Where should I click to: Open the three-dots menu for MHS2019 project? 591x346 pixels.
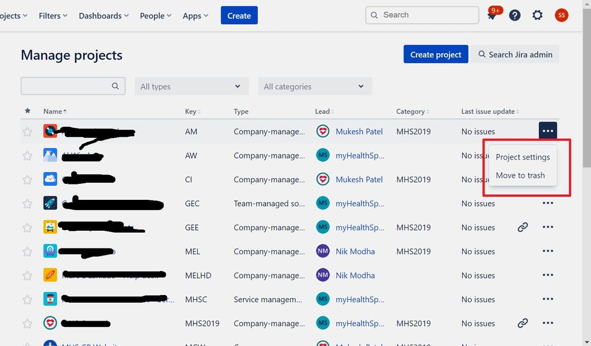(x=548, y=323)
